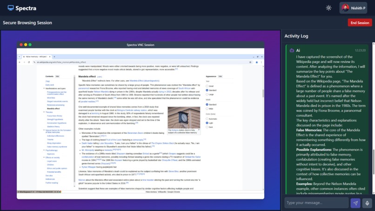Viewport: 375px width, 211px height.
Task: Click the Workspace 1 taskbar entry
Action: pyautogui.click(x=26, y=192)
